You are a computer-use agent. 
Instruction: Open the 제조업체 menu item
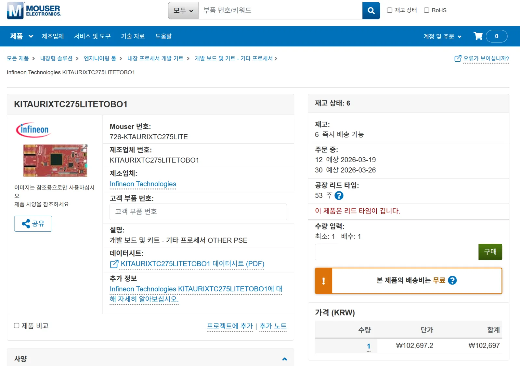[53, 36]
